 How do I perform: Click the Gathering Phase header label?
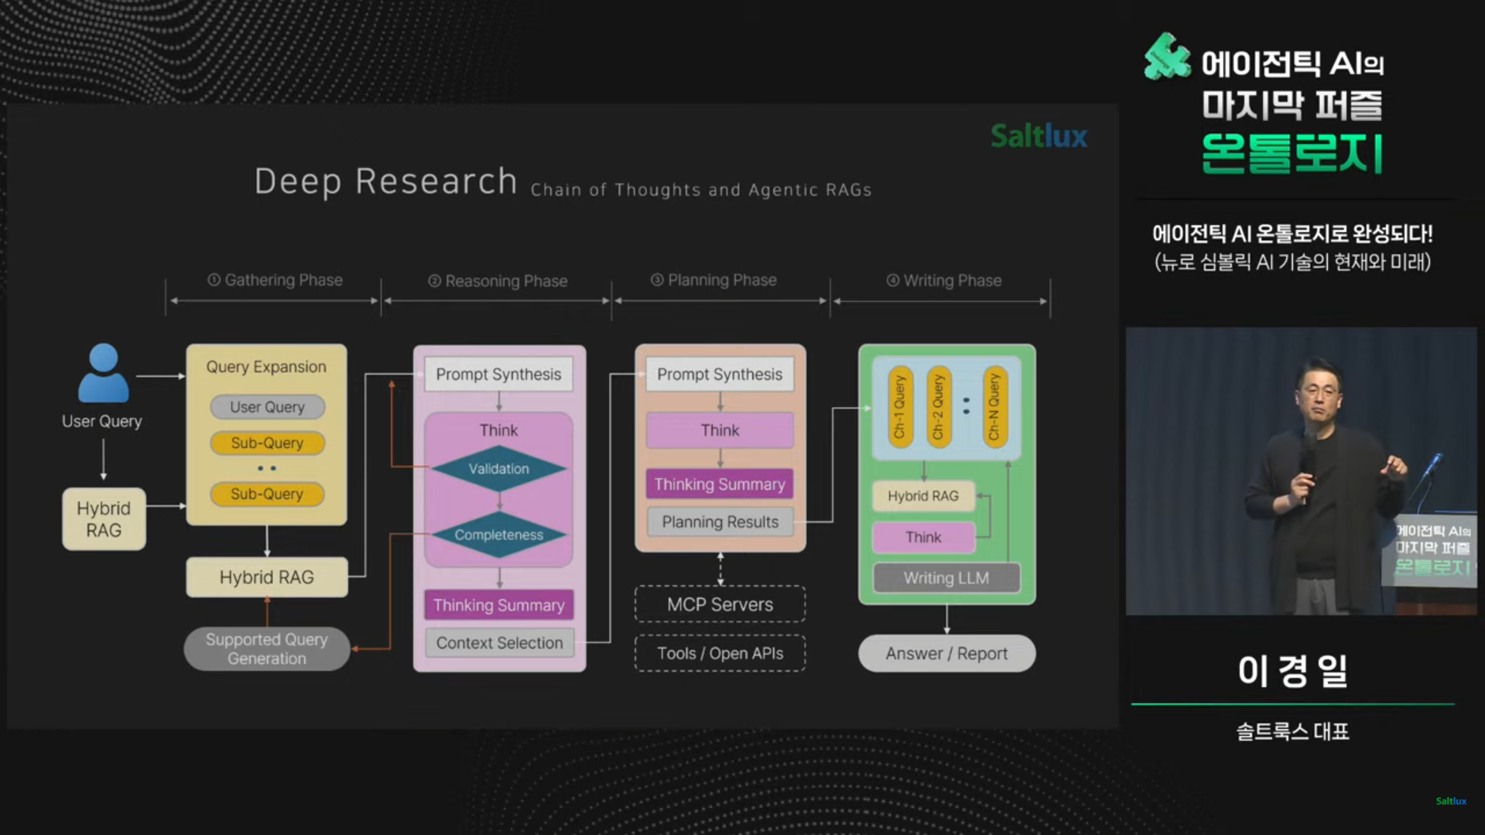(275, 280)
